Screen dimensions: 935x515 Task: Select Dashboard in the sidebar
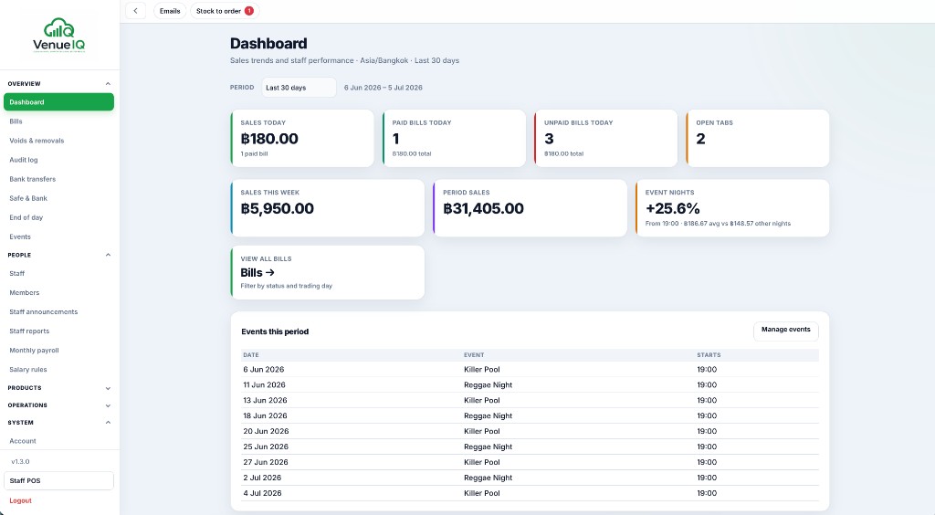[58, 102]
